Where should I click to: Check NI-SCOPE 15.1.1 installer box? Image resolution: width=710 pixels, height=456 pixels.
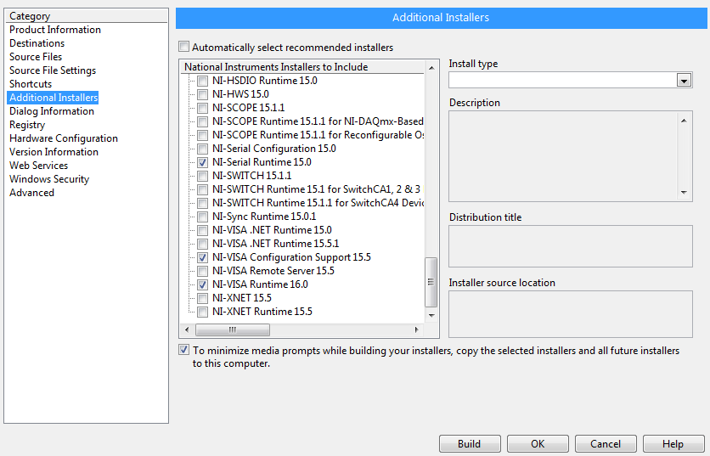[x=202, y=108]
